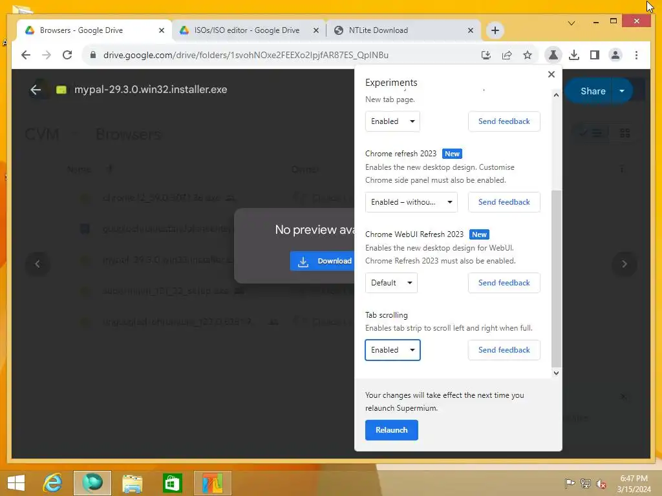Screen dimensions: 662x496
Task: Click the address bar URL
Action: [246, 55]
